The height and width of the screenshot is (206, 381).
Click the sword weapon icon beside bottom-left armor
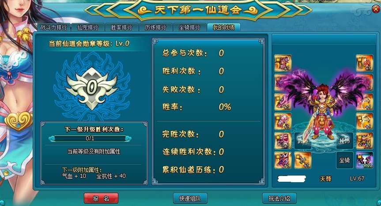[303, 160]
